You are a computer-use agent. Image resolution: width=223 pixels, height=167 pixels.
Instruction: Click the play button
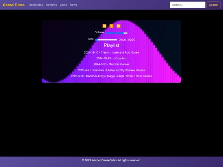point(111,26)
